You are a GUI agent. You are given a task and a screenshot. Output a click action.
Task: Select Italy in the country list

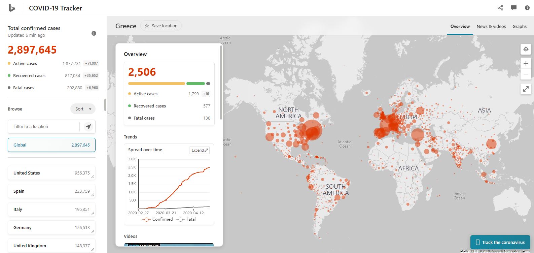pos(51,209)
